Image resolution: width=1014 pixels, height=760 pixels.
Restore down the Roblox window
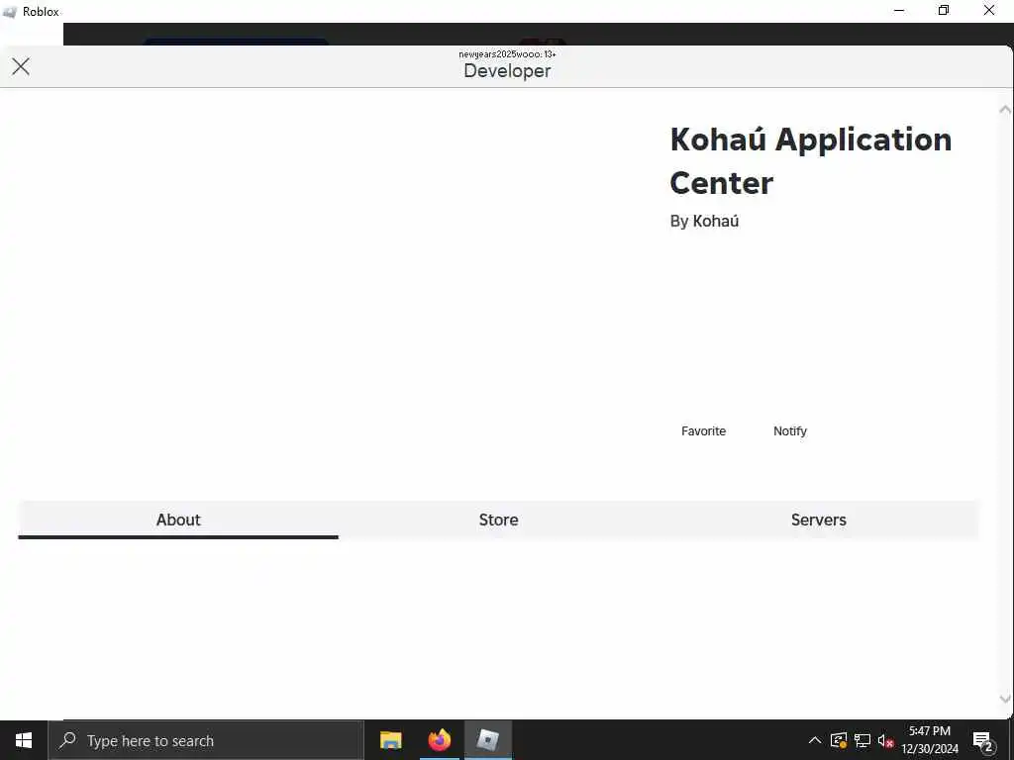[944, 10]
